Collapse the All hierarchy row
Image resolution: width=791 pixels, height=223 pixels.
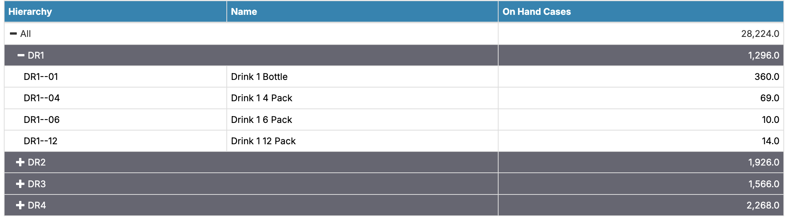tap(13, 34)
